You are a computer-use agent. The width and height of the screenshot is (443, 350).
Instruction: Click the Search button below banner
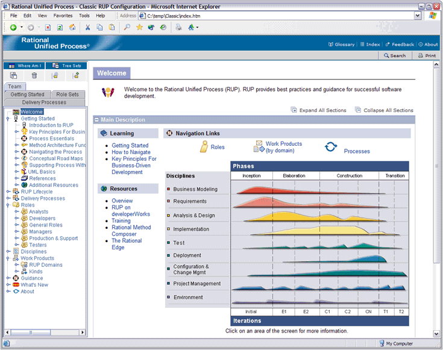point(395,55)
